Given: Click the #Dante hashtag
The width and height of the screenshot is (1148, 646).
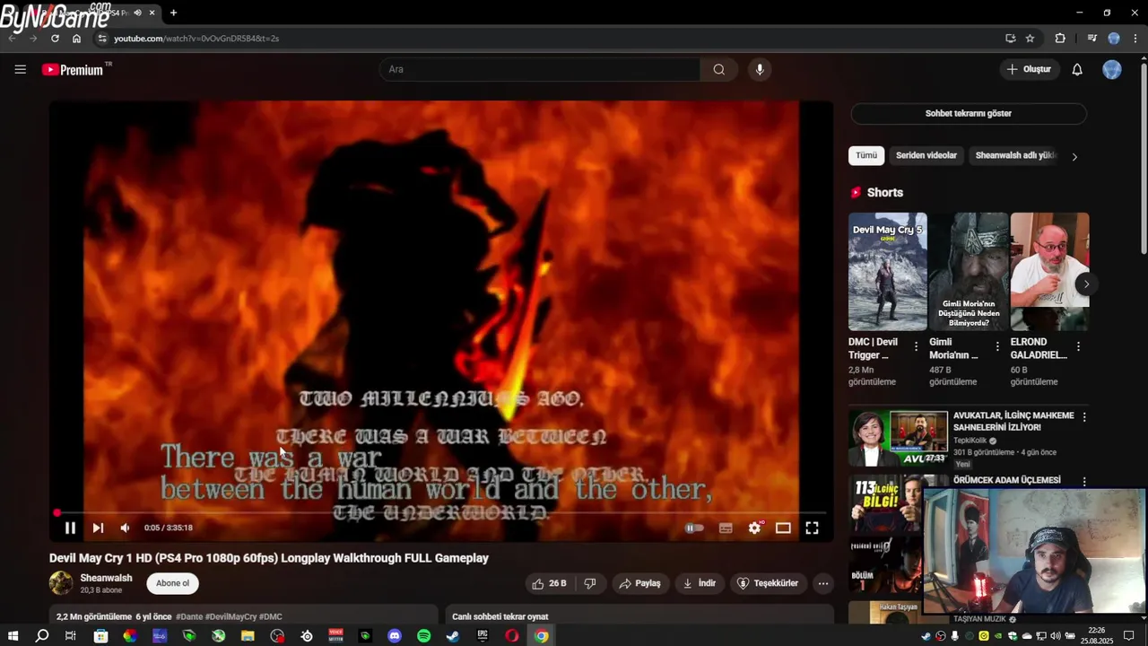Looking at the screenshot, I should point(188,616).
